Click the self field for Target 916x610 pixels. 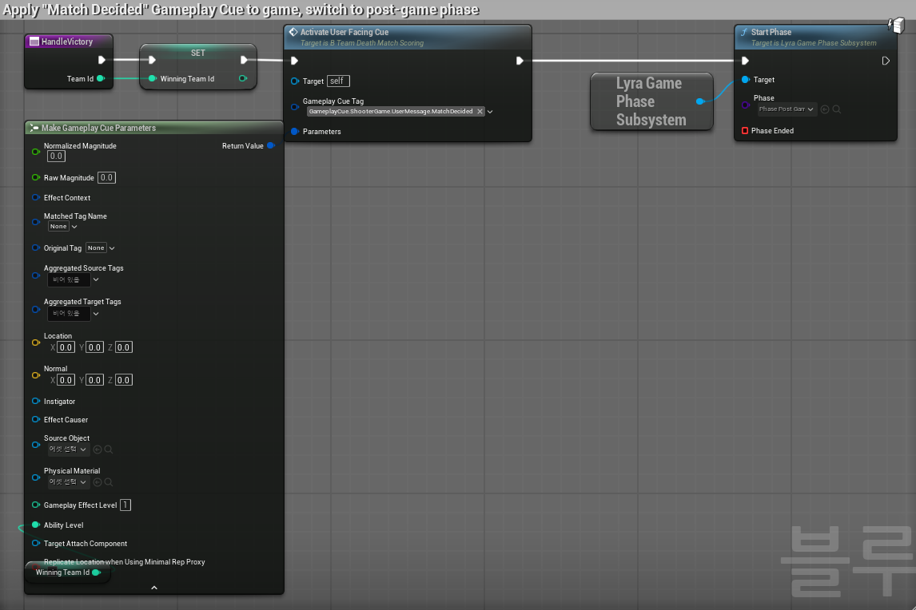pyautogui.click(x=338, y=81)
